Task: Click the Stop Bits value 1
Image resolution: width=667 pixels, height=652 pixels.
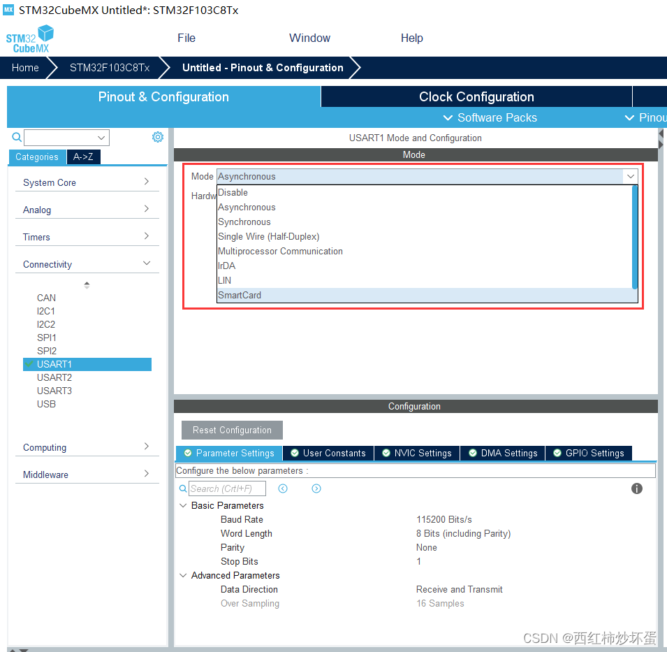Action: (x=418, y=562)
